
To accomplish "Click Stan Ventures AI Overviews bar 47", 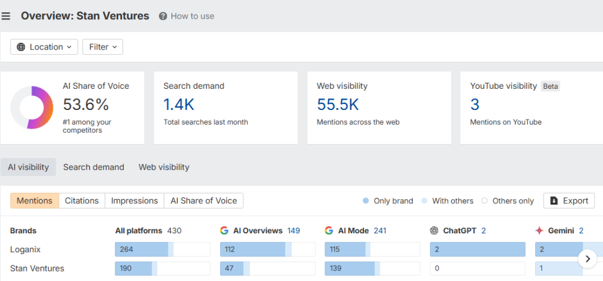I will 268,268.
